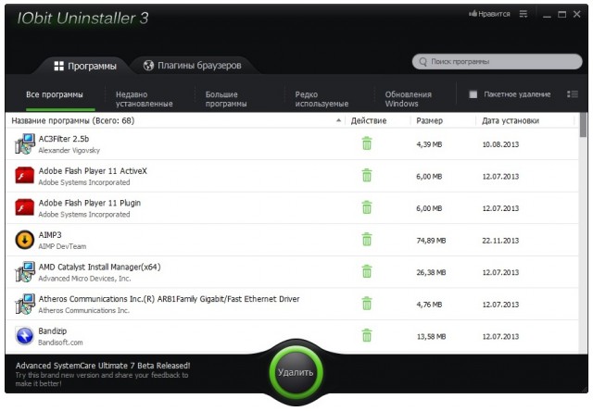Click AMD Catalyst Install Manager(x64) name

[x=99, y=267]
